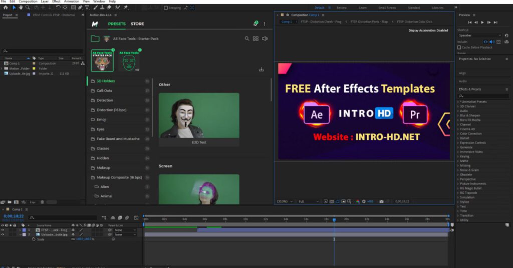Viewport: 513px width, 268px height.
Task: Select the AE Face Tools Starter Pack thumbnail
Action: coord(102,60)
